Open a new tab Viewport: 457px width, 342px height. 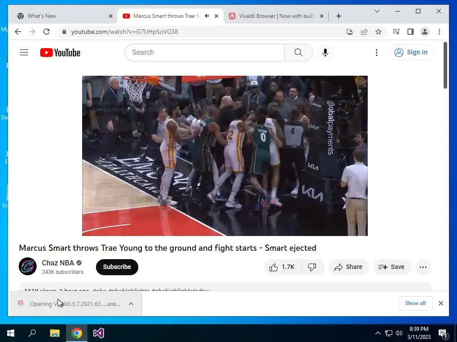(338, 16)
